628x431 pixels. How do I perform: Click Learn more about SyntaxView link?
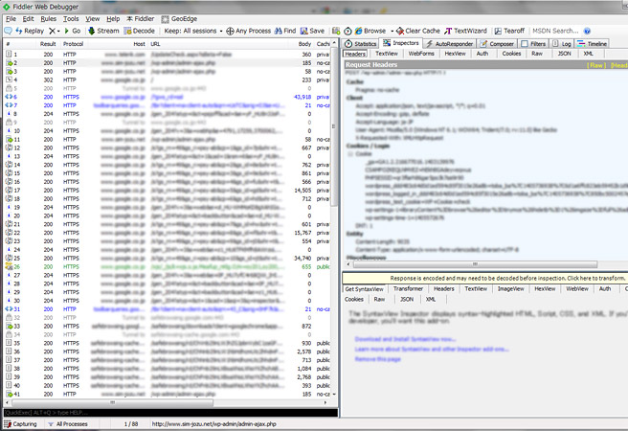click(x=432, y=349)
